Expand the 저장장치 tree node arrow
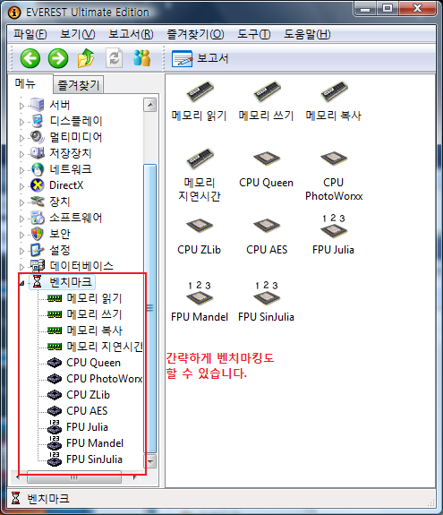 point(21,154)
